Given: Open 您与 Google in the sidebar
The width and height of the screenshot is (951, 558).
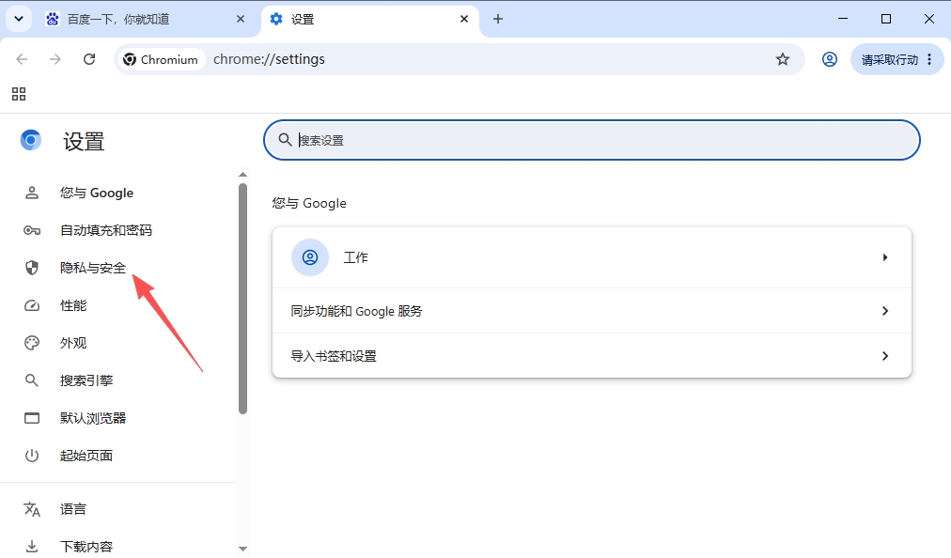Looking at the screenshot, I should (x=97, y=193).
